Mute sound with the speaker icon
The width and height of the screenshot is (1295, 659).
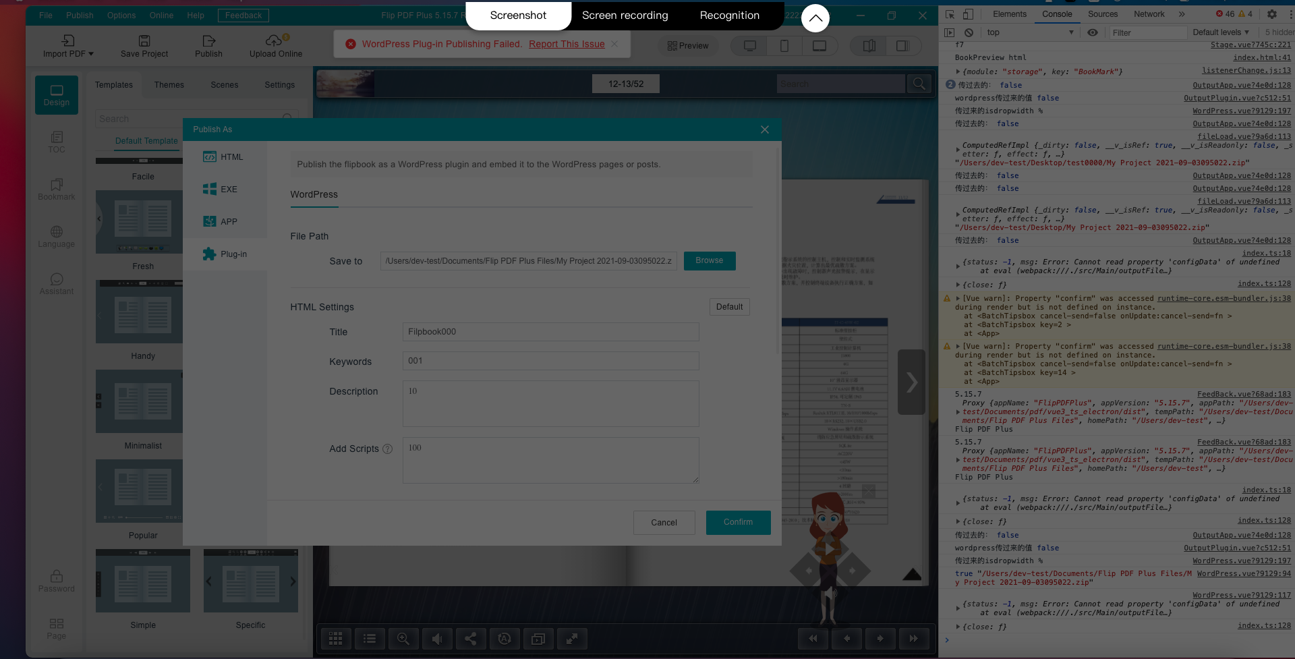click(x=437, y=639)
